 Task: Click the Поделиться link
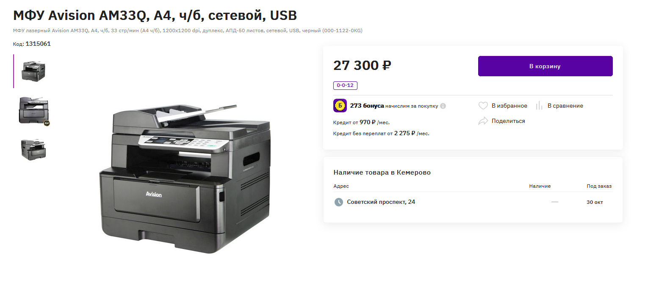tap(508, 121)
